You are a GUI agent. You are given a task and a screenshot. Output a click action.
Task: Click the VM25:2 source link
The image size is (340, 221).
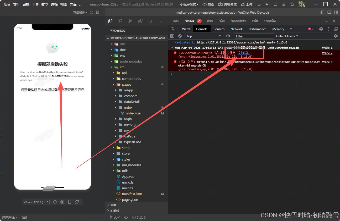[327, 53]
